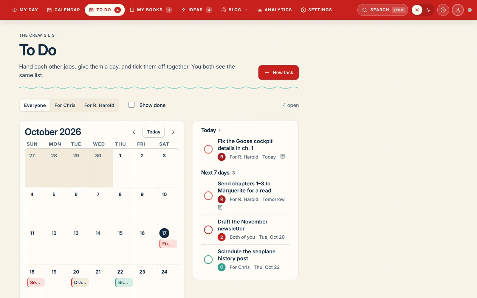Switch to dark theme moon icon
The width and height of the screenshot is (477, 298).
(428, 10)
